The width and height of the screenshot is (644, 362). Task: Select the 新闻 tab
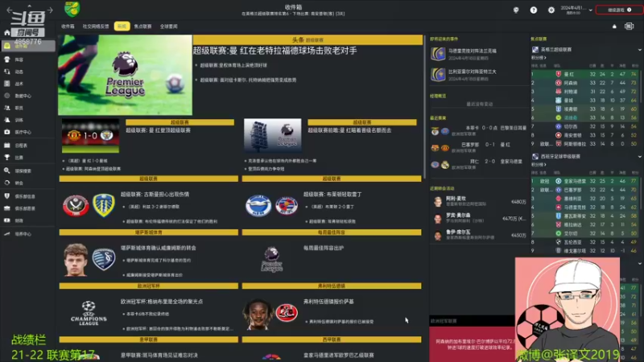122,27
